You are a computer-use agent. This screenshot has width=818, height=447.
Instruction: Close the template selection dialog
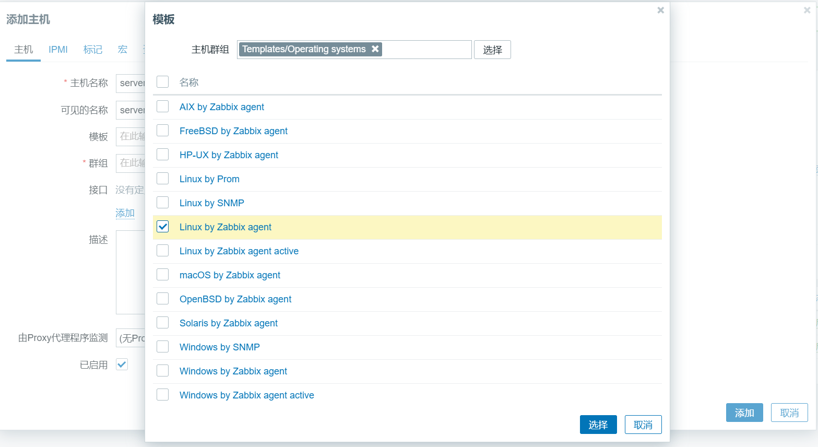pos(660,10)
